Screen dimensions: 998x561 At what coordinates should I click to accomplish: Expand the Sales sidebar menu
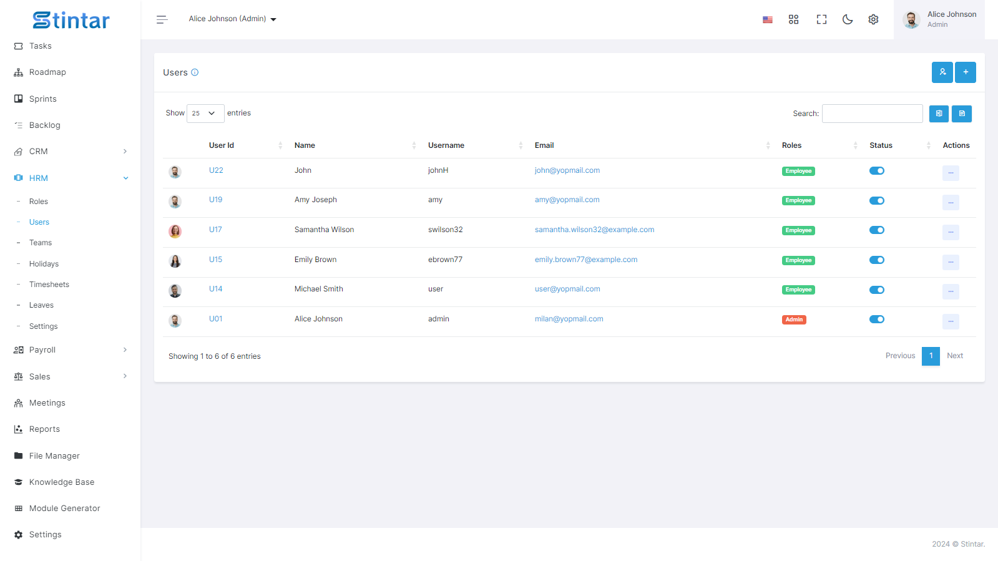71,377
